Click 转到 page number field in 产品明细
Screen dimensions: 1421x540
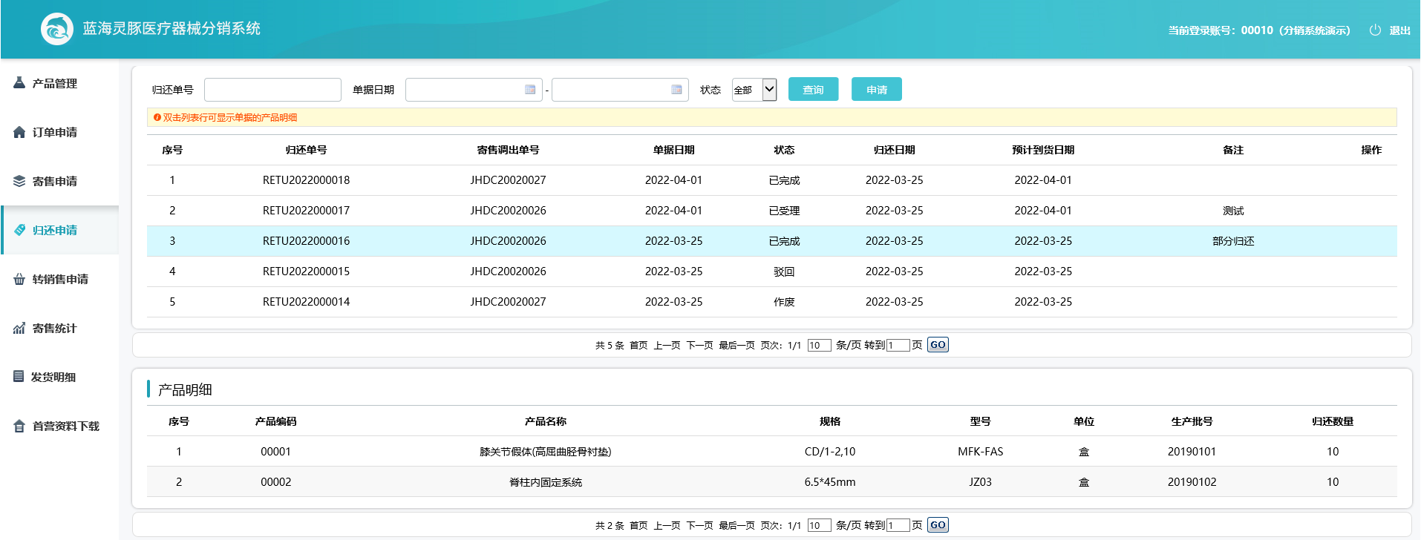(x=898, y=526)
